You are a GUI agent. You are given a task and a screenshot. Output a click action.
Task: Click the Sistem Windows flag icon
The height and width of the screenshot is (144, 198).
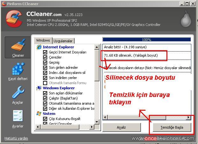(39, 114)
